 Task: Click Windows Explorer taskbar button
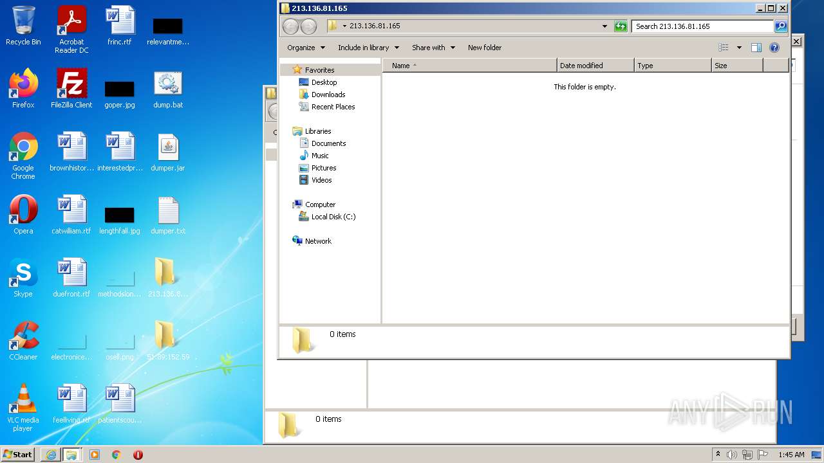71,455
